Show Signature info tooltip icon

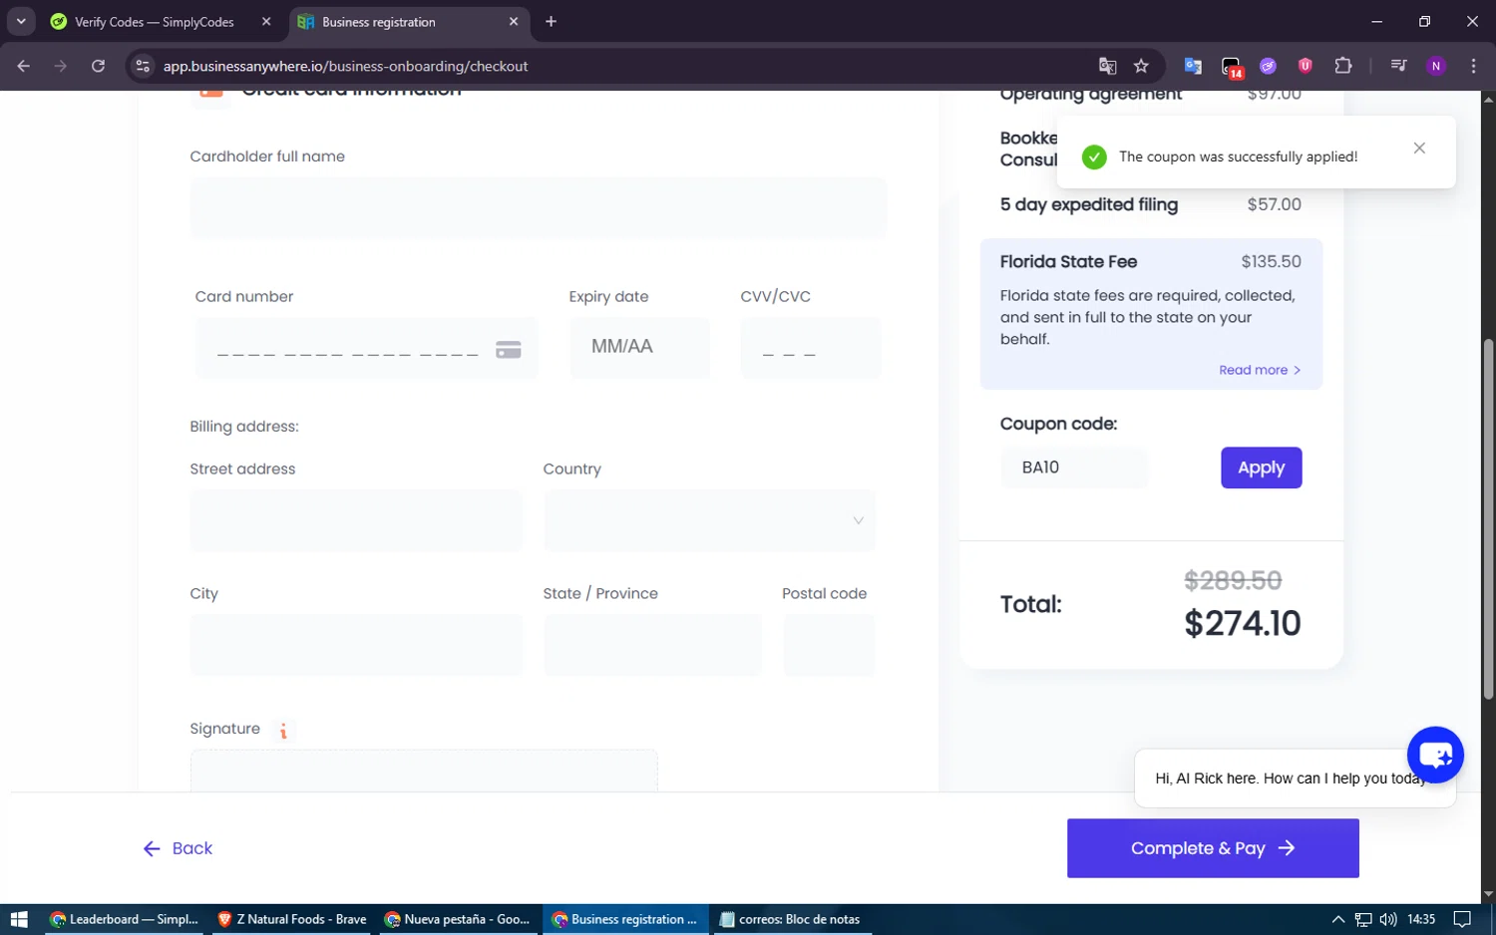(283, 731)
